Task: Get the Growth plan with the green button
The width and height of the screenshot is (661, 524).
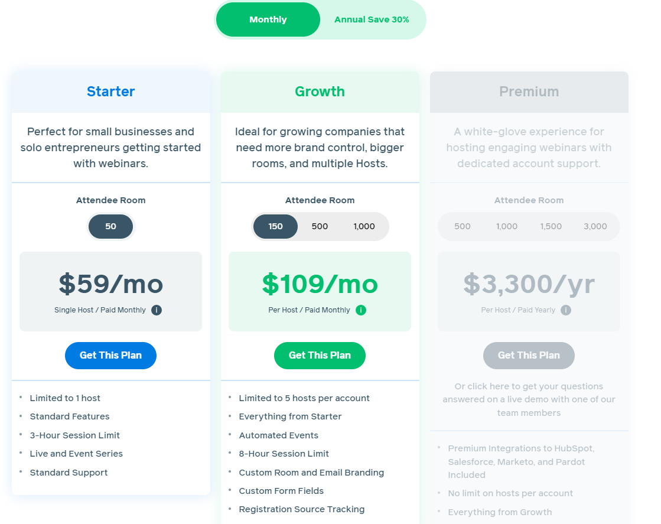Action: pyautogui.click(x=320, y=356)
